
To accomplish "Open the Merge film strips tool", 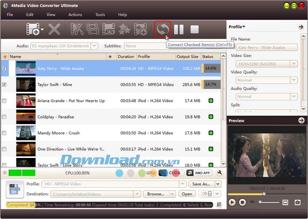I will pos(93,29).
